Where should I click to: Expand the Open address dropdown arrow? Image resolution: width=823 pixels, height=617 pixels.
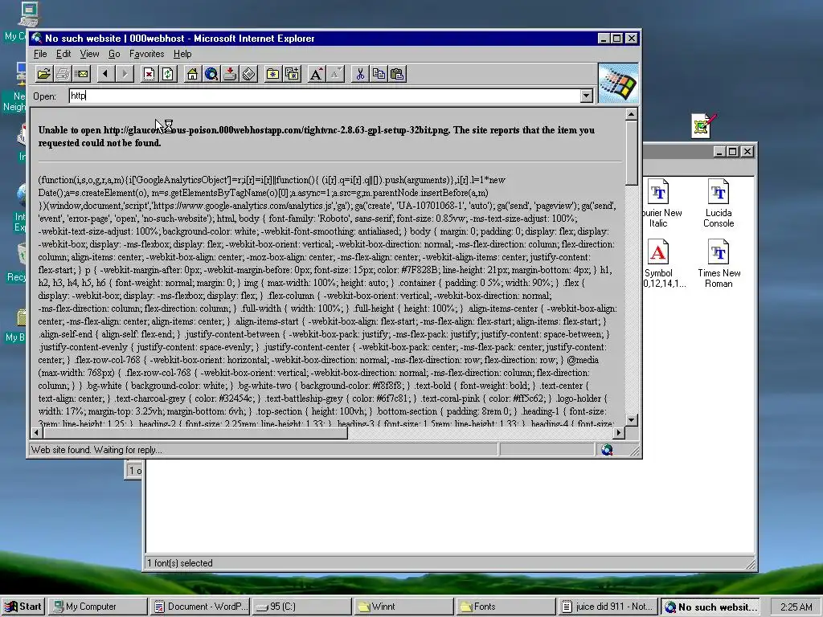tap(586, 96)
